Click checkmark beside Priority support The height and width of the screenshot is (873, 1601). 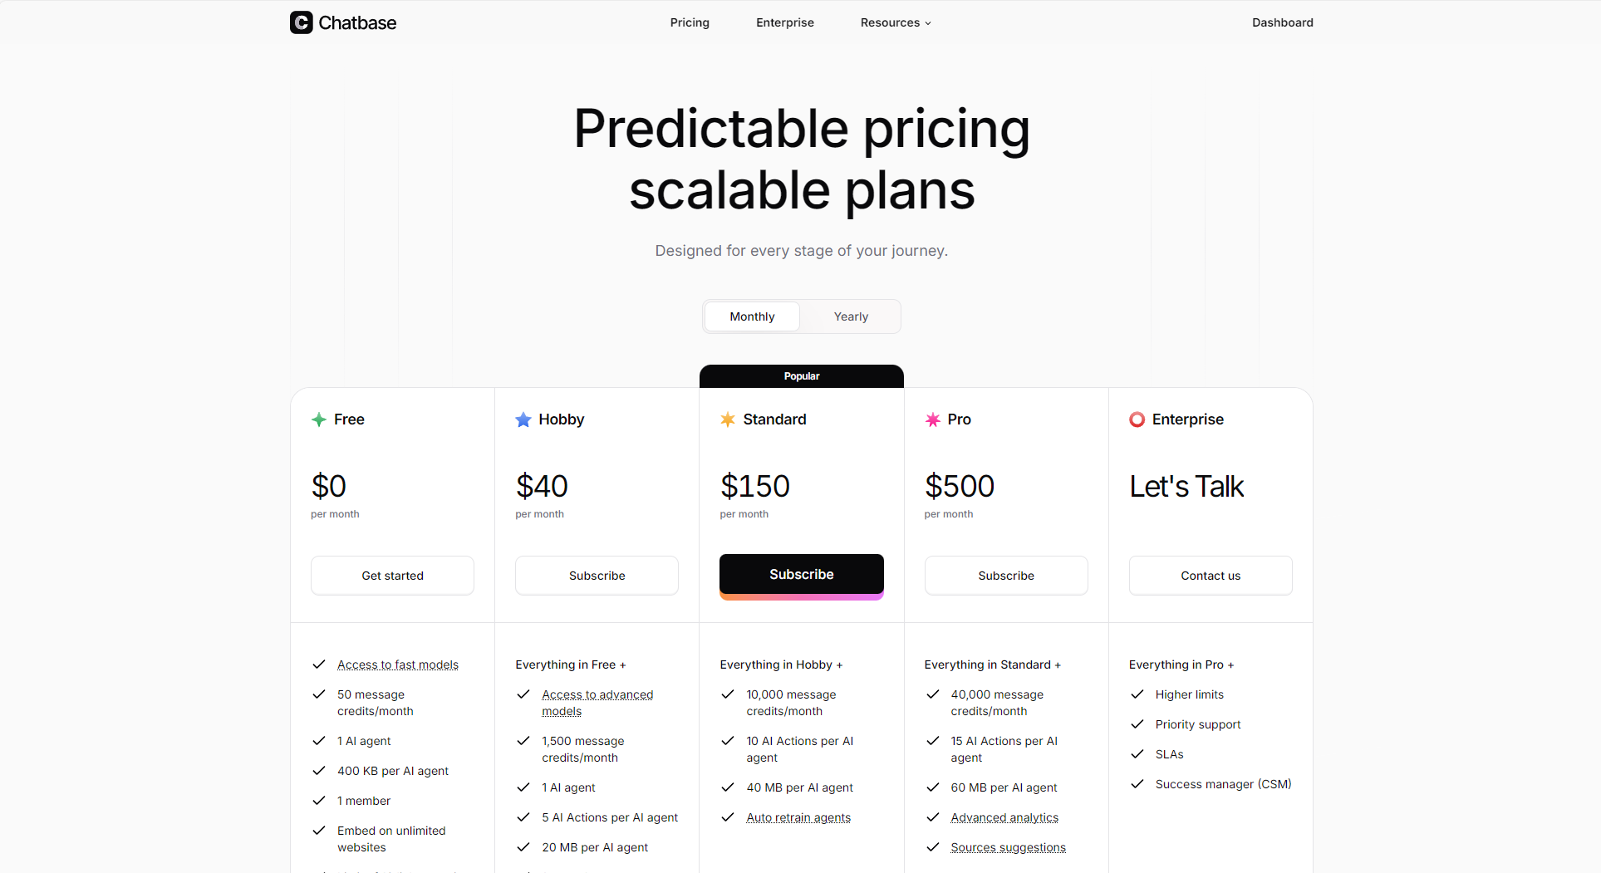(x=1137, y=724)
